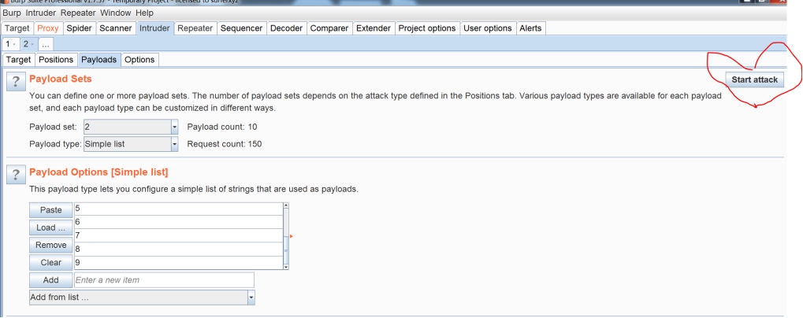Click the payload list scroll down arrow
This screenshot has height=318, width=803.
(286, 266)
